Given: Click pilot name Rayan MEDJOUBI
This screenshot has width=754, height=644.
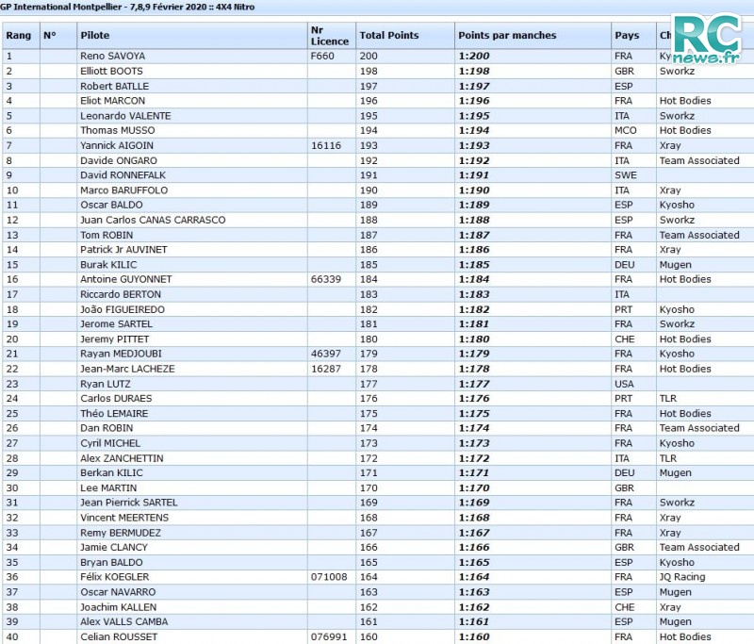Looking at the screenshot, I should (x=121, y=354).
